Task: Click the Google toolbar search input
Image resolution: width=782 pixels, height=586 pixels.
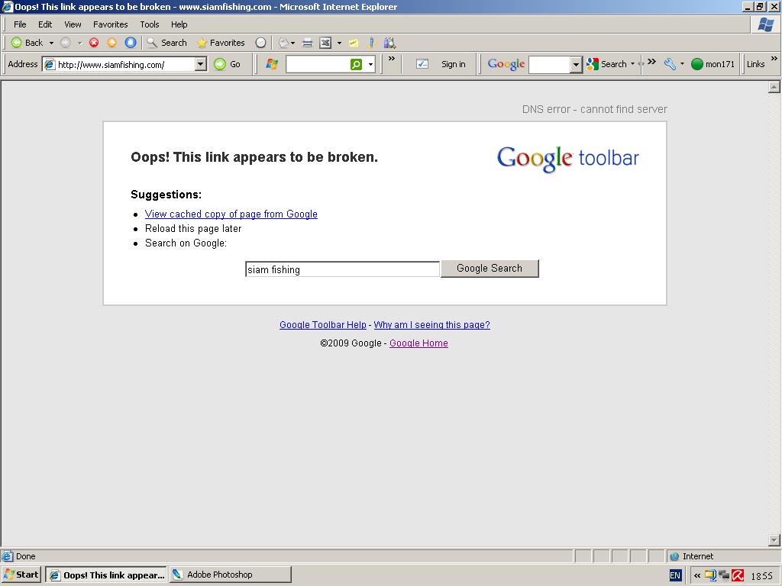Action: [549, 64]
